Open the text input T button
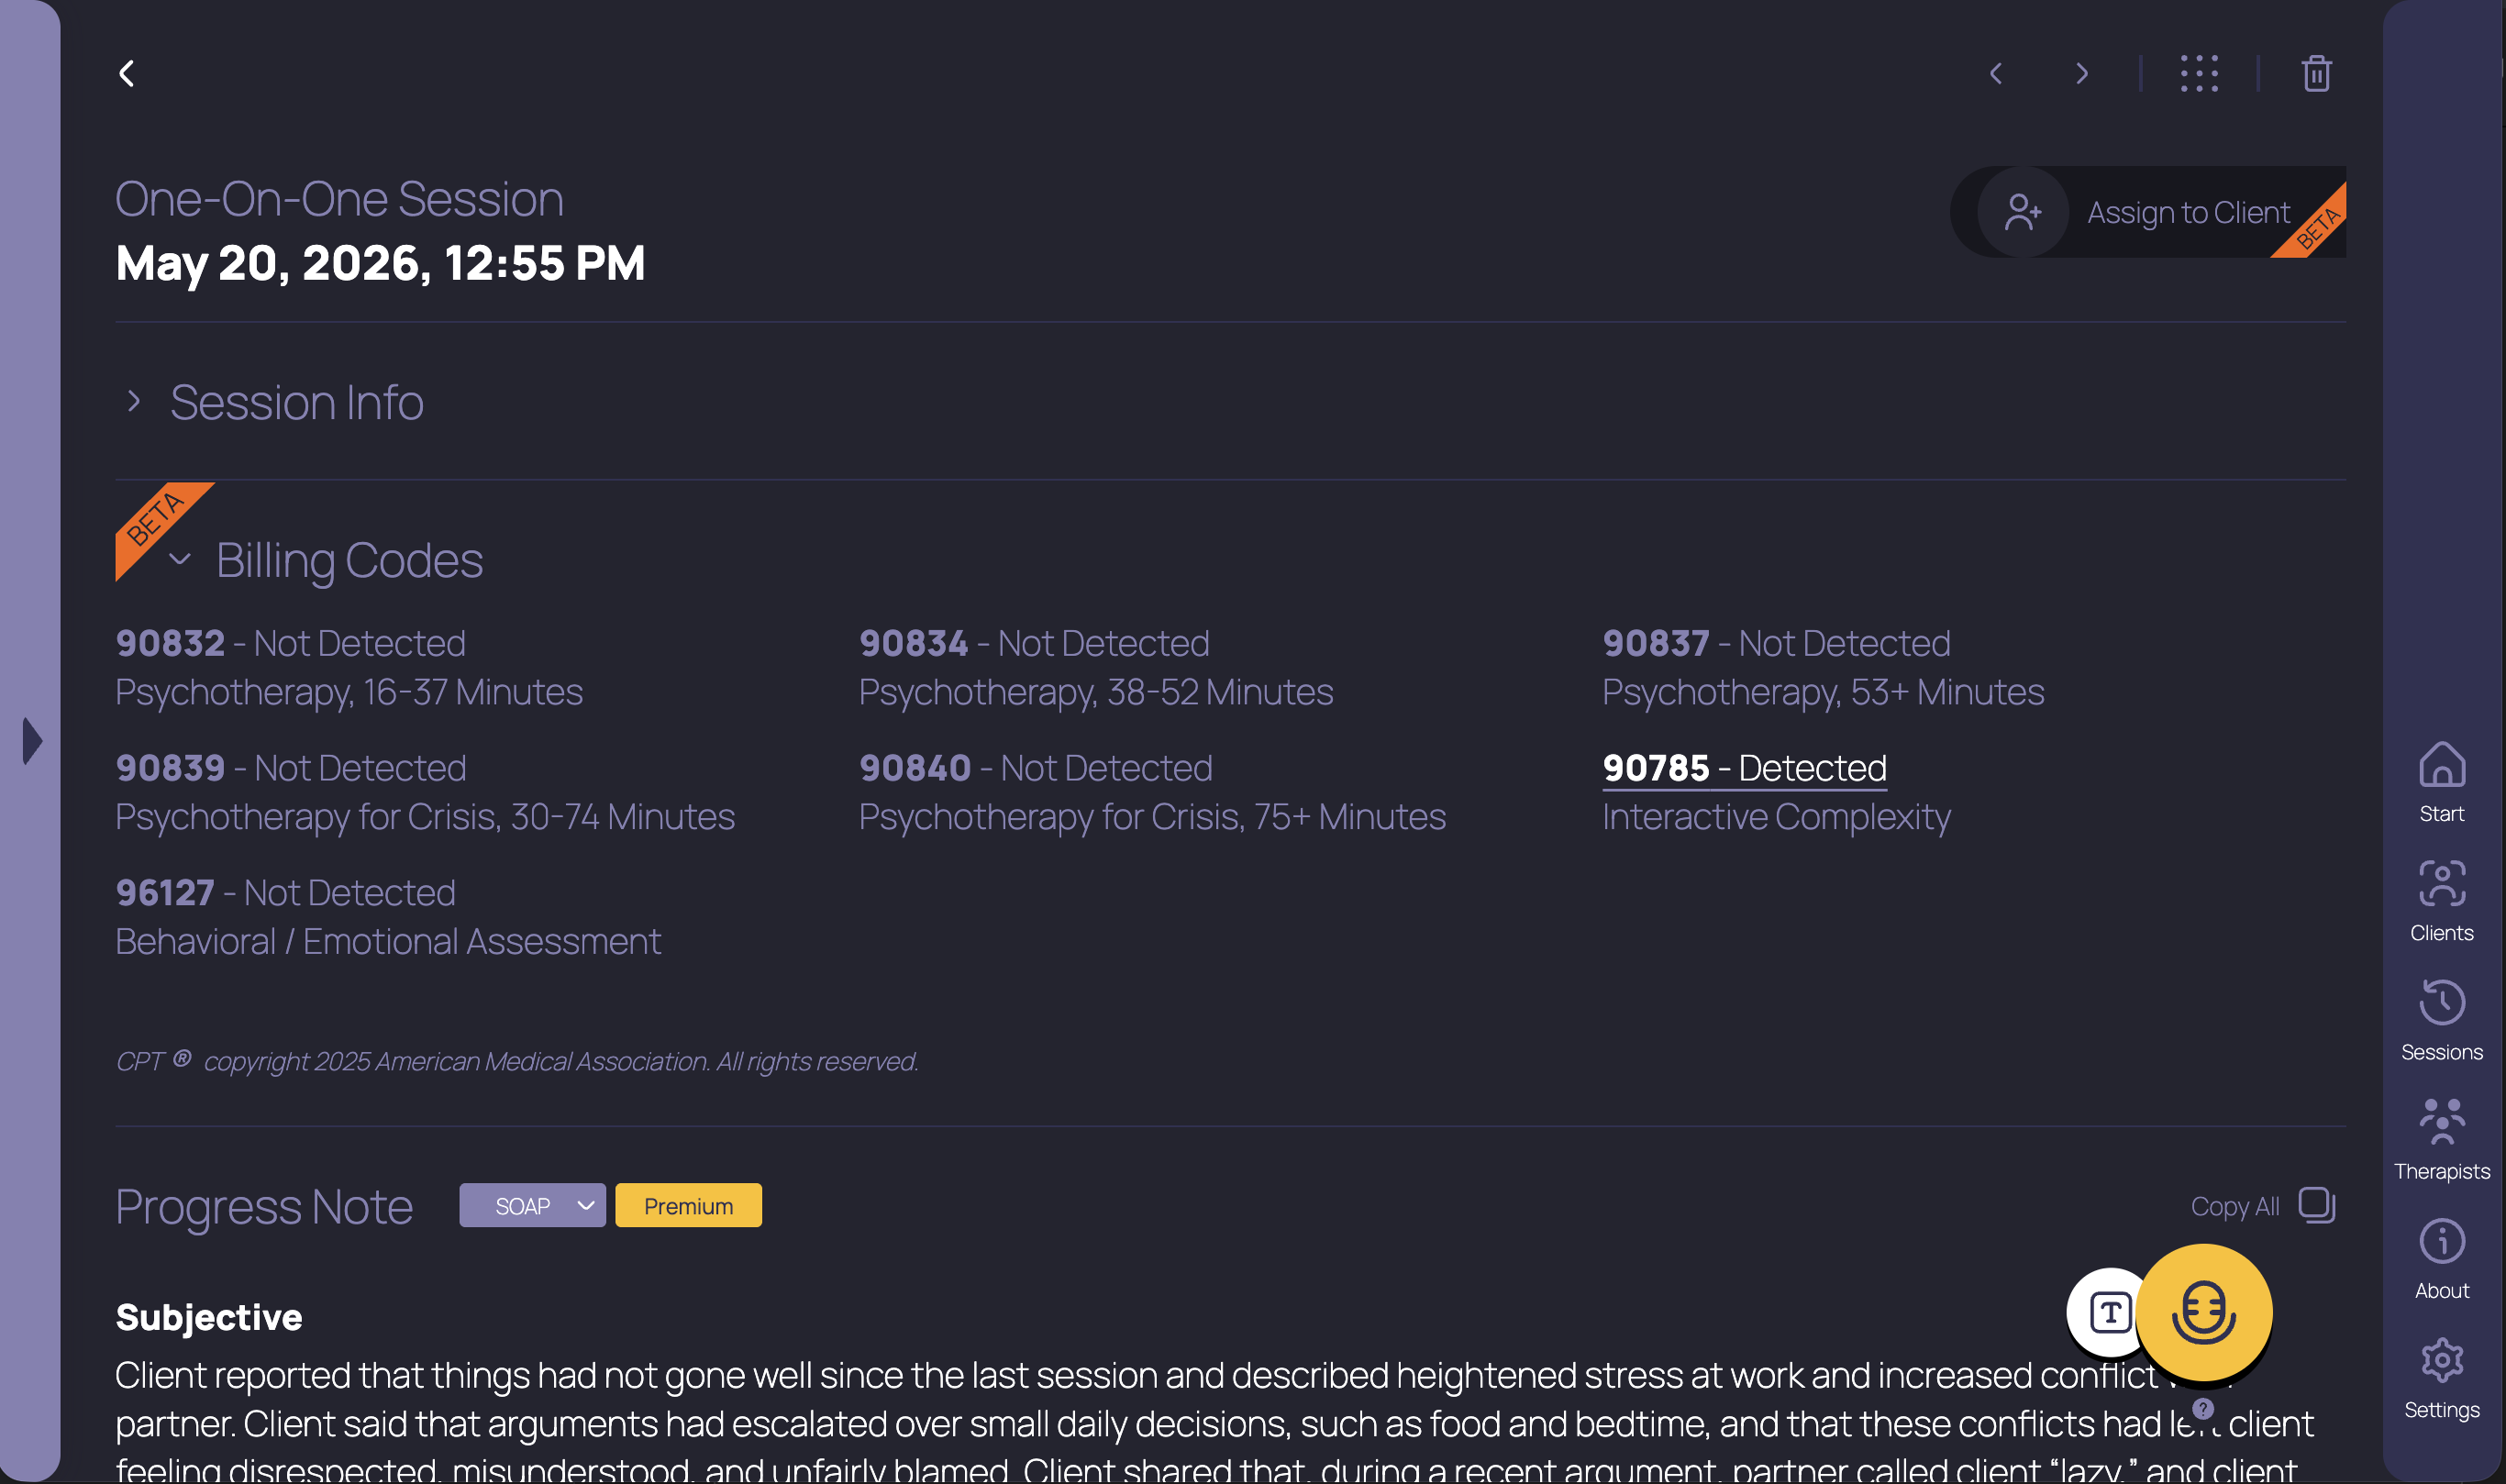The height and width of the screenshot is (1484, 2506). click(2109, 1312)
